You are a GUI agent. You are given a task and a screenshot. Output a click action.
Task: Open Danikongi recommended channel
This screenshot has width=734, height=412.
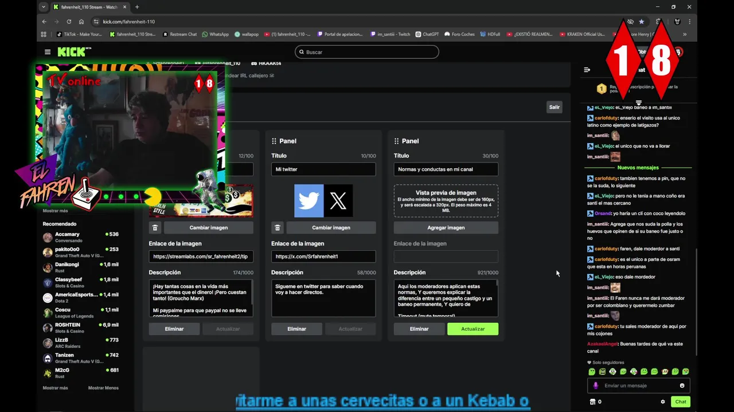(x=81, y=267)
